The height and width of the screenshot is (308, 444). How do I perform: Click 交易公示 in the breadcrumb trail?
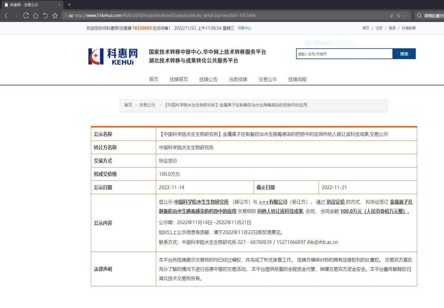(x=147, y=105)
